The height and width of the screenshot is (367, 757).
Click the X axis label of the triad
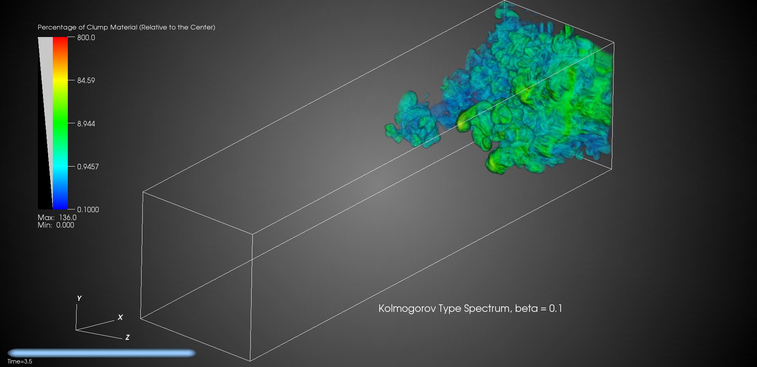[120, 317]
